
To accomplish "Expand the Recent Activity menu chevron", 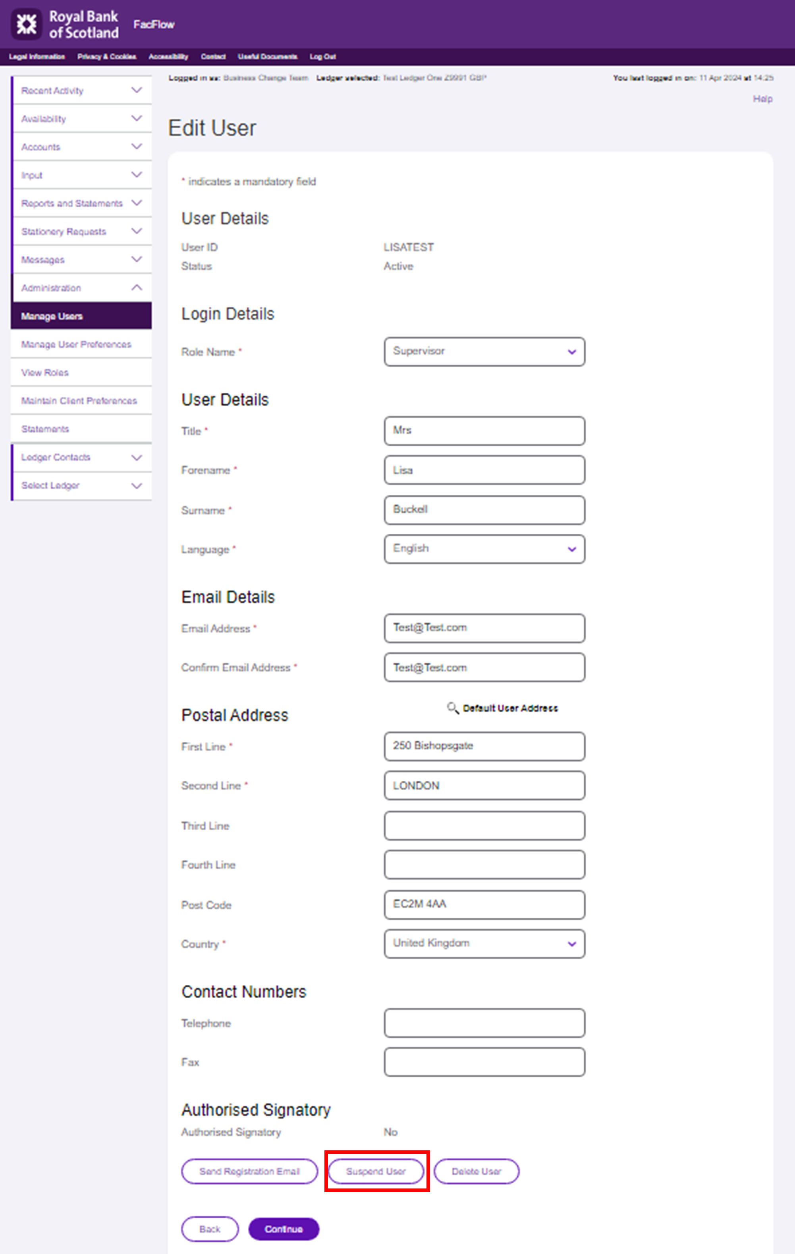I will 136,90.
